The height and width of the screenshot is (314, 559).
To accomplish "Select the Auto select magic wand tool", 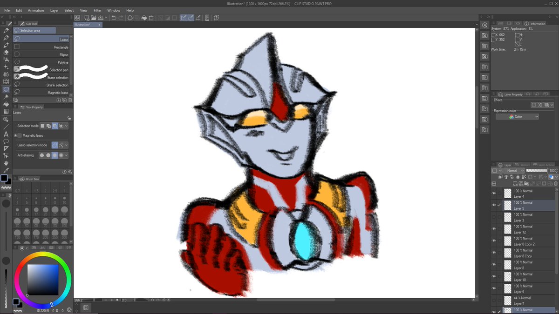I will tap(6, 97).
